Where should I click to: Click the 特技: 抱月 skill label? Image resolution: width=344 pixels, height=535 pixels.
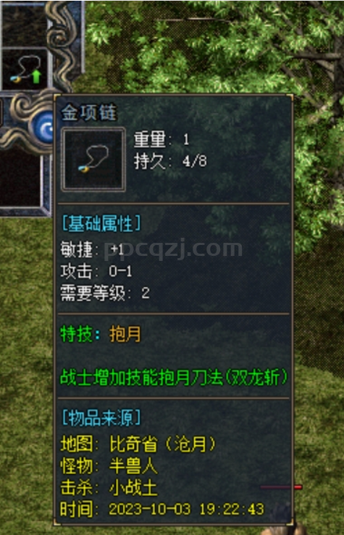pos(101,333)
